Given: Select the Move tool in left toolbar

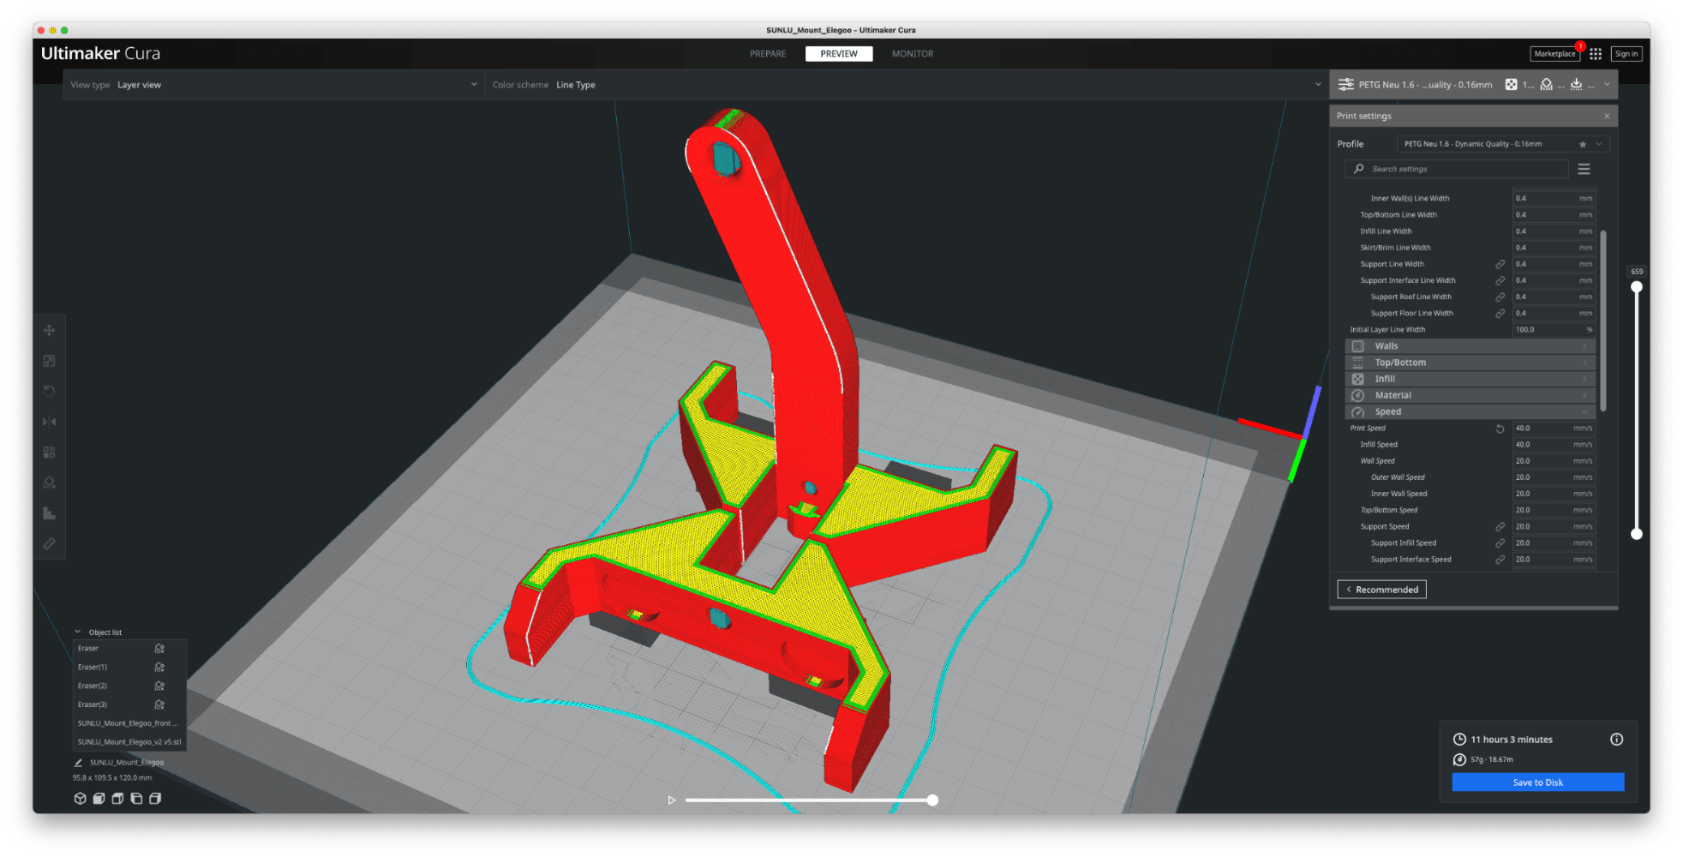Looking at the screenshot, I should pyautogui.click(x=50, y=331).
